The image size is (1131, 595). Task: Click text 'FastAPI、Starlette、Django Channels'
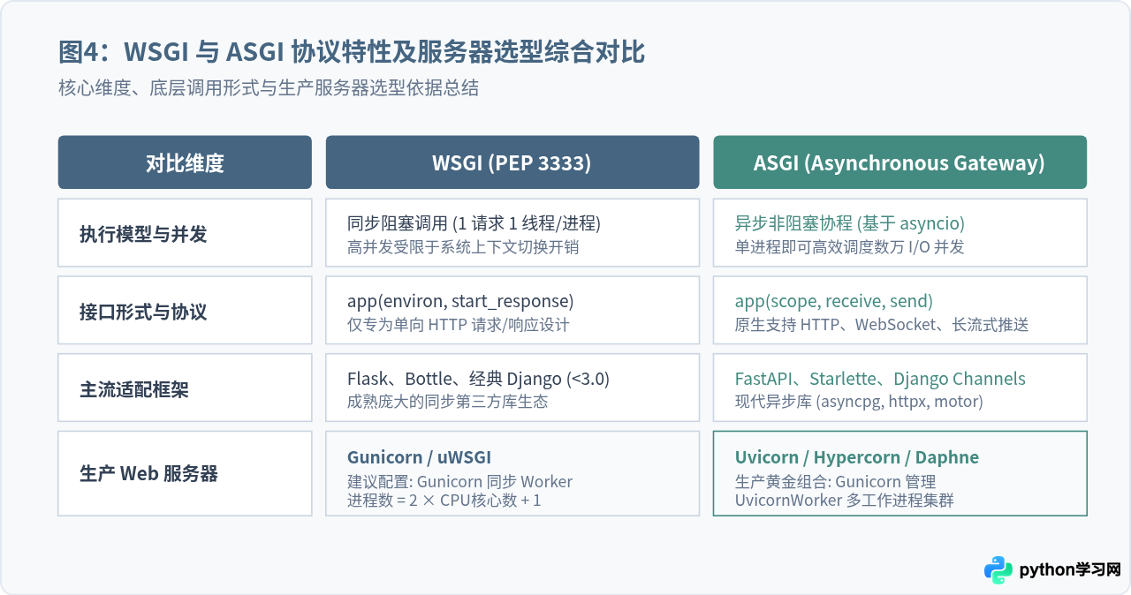coord(880,379)
